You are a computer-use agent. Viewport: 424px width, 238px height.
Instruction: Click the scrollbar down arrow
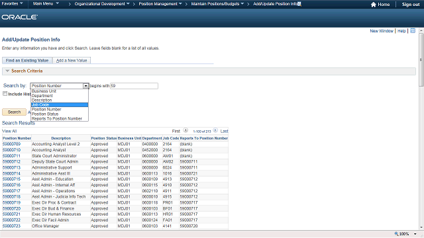(421, 227)
